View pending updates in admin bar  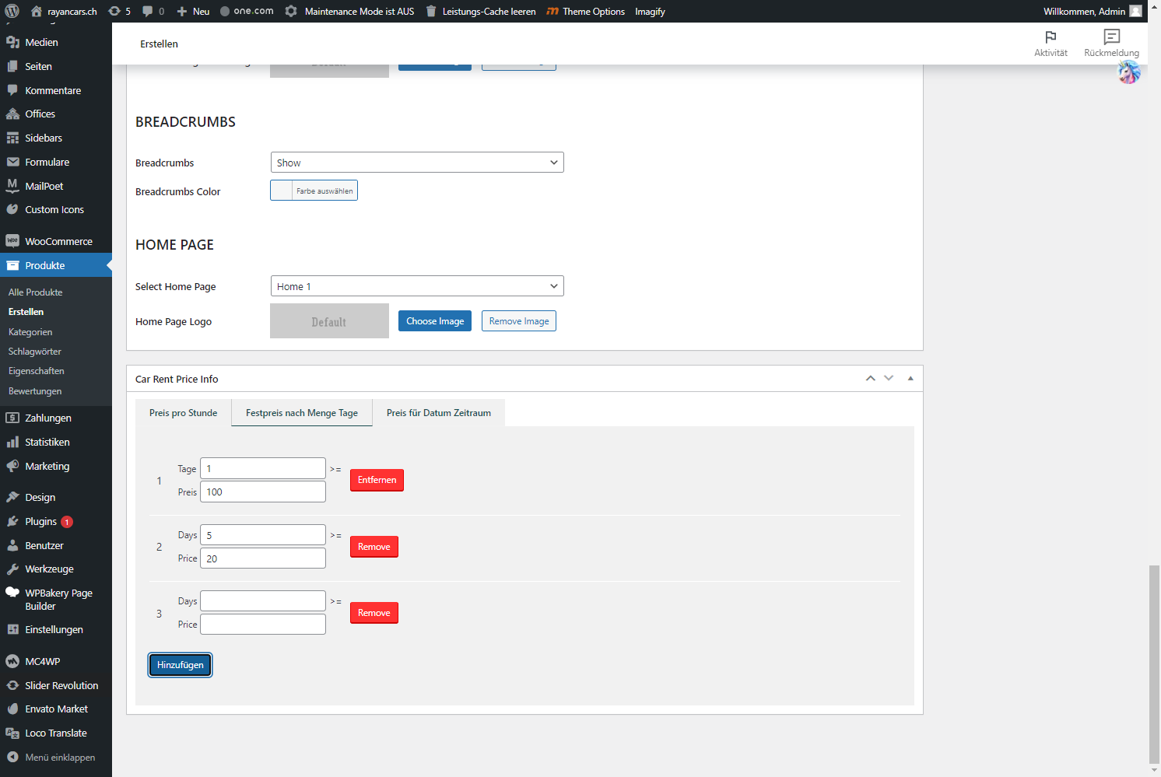(120, 11)
